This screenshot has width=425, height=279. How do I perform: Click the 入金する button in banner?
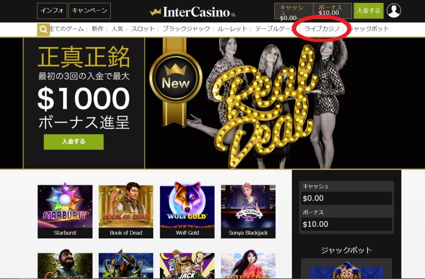(x=74, y=142)
